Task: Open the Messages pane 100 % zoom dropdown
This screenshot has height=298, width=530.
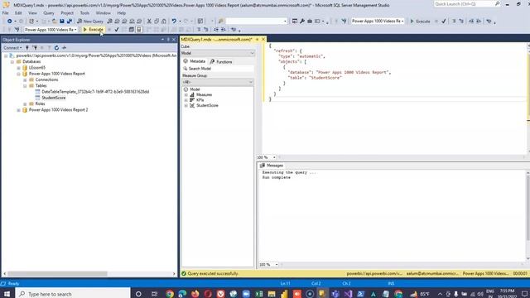Action: tap(268, 265)
